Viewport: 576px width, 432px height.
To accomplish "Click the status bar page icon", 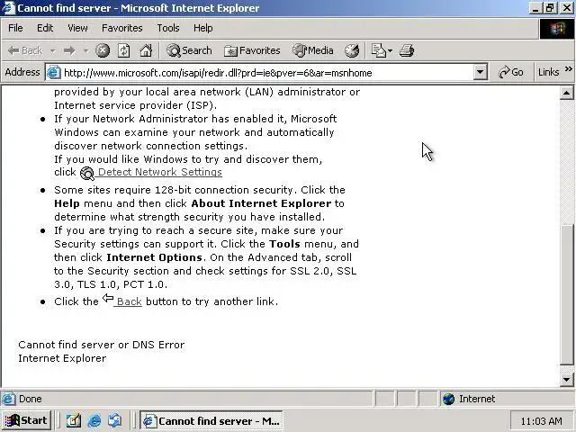I will [9, 399].
